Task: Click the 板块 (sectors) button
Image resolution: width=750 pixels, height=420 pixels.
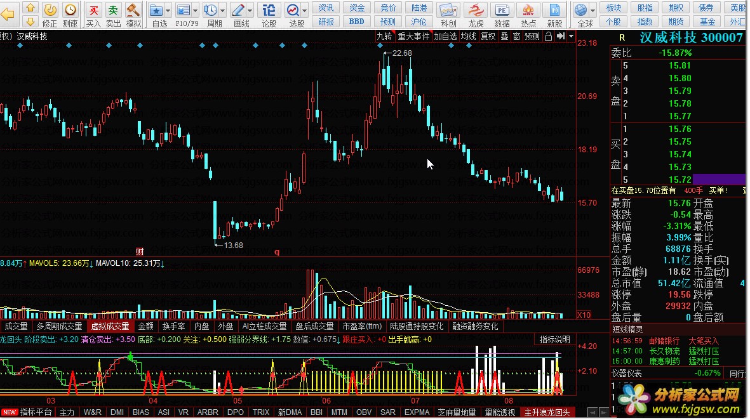Action: pyautogui.click(x=613, y=8)
